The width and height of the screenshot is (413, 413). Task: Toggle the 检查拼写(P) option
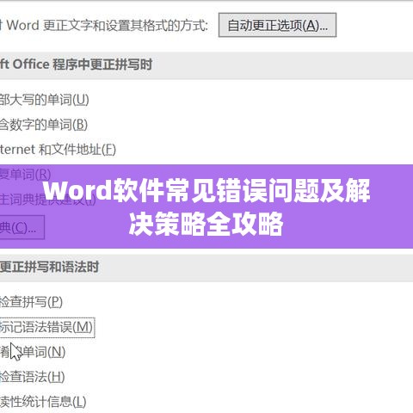pyautogui.click(x=31, y=302)
